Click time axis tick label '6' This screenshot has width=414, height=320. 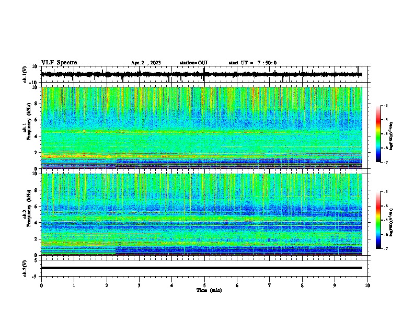click(x=237, y=285)
